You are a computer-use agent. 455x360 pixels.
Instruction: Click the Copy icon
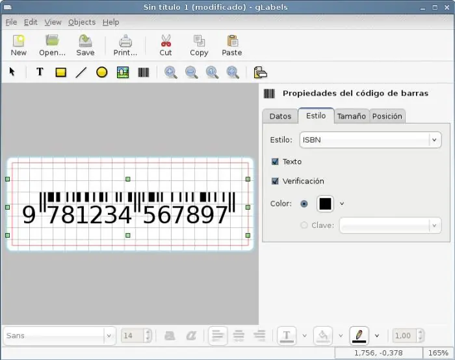pyautogui.click(x=199, y=41)
